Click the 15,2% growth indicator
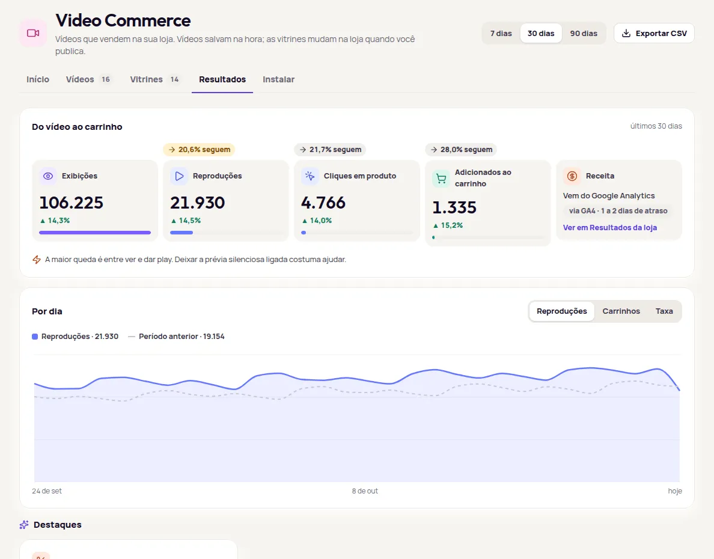714x559 pixels. [448, 225]
